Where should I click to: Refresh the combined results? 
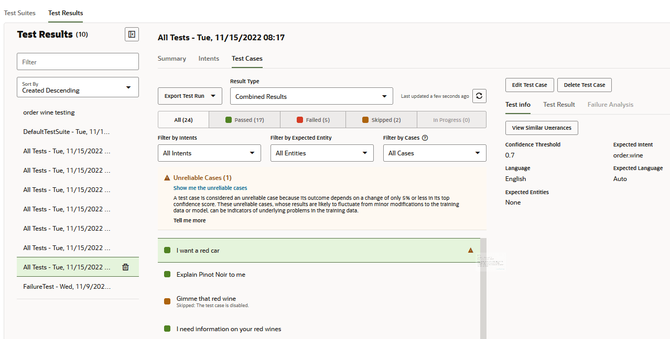pos(479,96)
